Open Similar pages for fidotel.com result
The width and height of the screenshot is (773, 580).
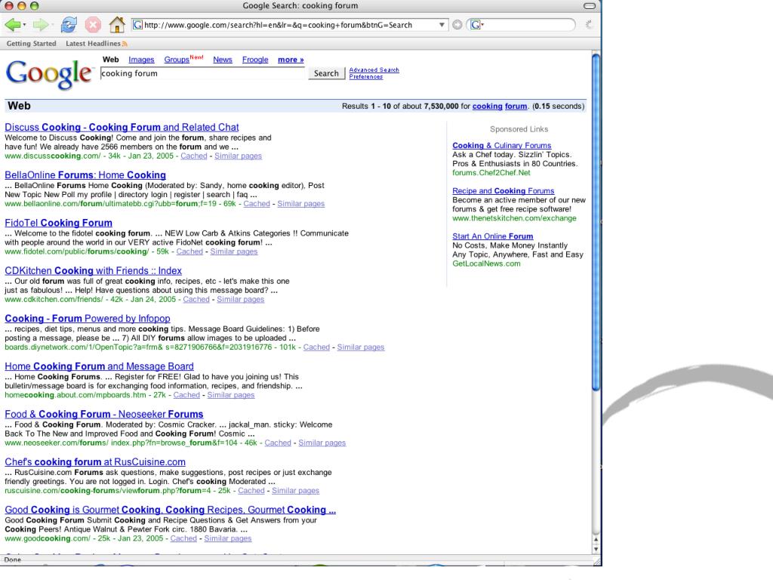[x=234, y=251]
